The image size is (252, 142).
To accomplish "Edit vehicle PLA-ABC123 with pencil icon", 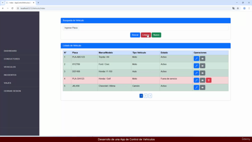I will click(196, 59).
